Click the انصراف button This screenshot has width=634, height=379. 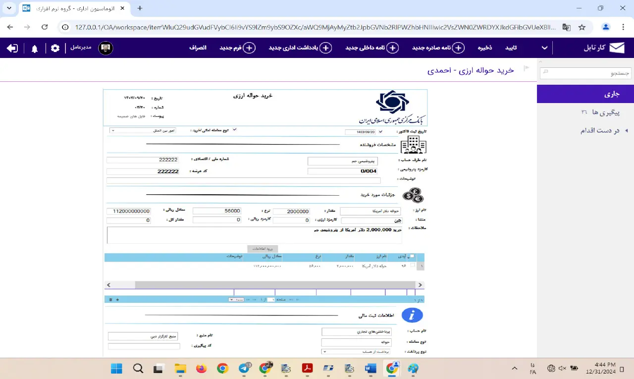click(198, 48)
